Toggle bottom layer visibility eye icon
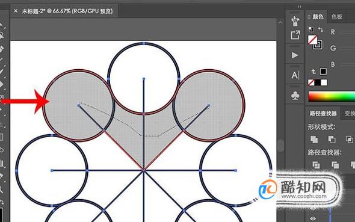 coord(313,218)
